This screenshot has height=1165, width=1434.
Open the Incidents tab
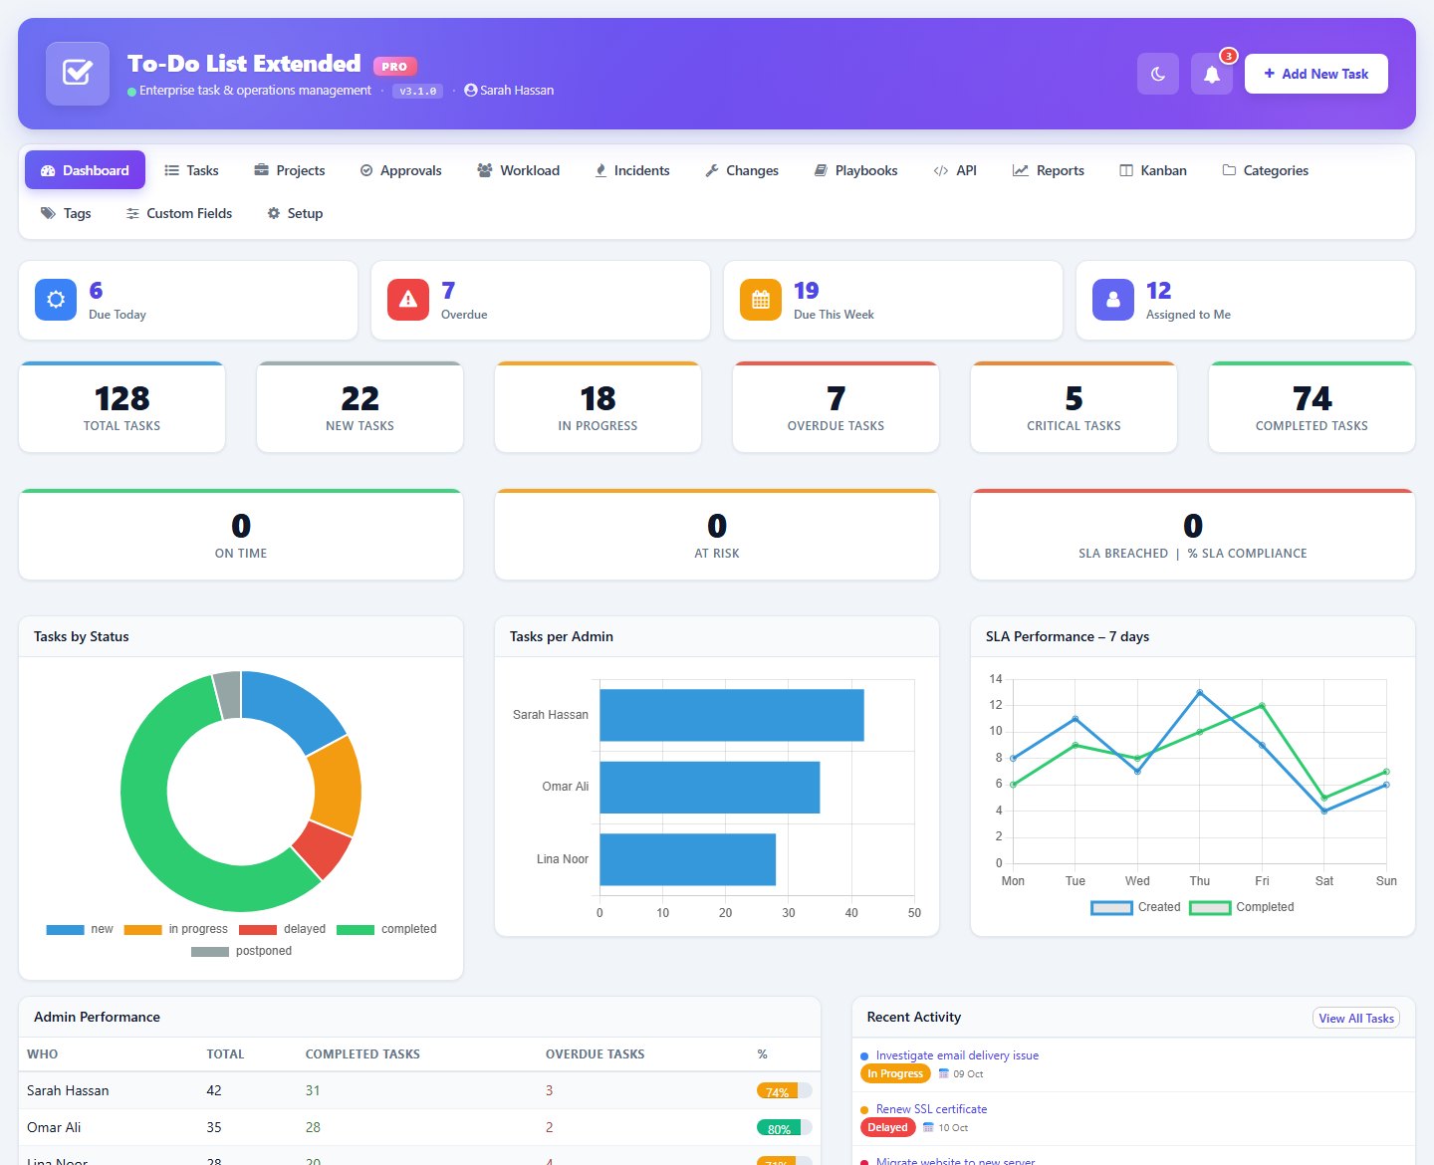click(x=631, y=170)
